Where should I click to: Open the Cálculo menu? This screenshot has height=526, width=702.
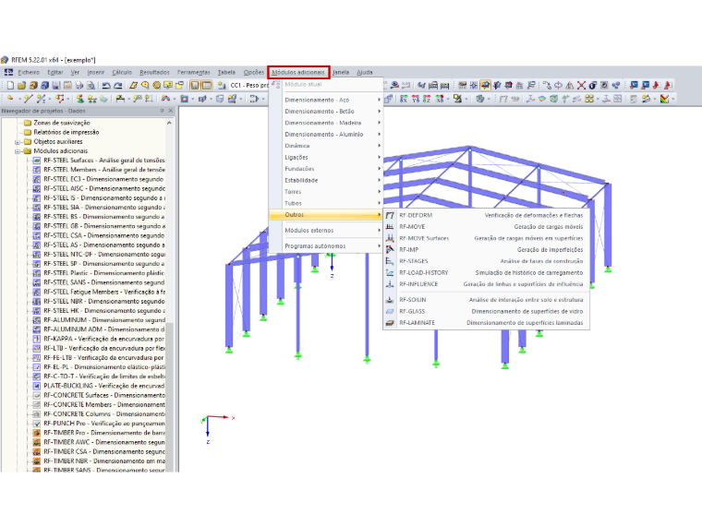tap(122, 72)
